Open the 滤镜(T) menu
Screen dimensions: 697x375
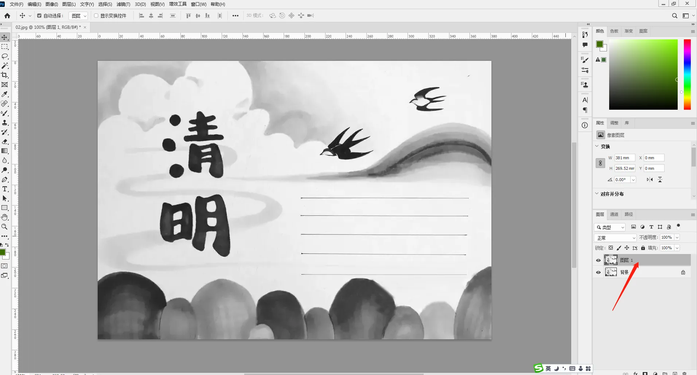click(123, 4)
